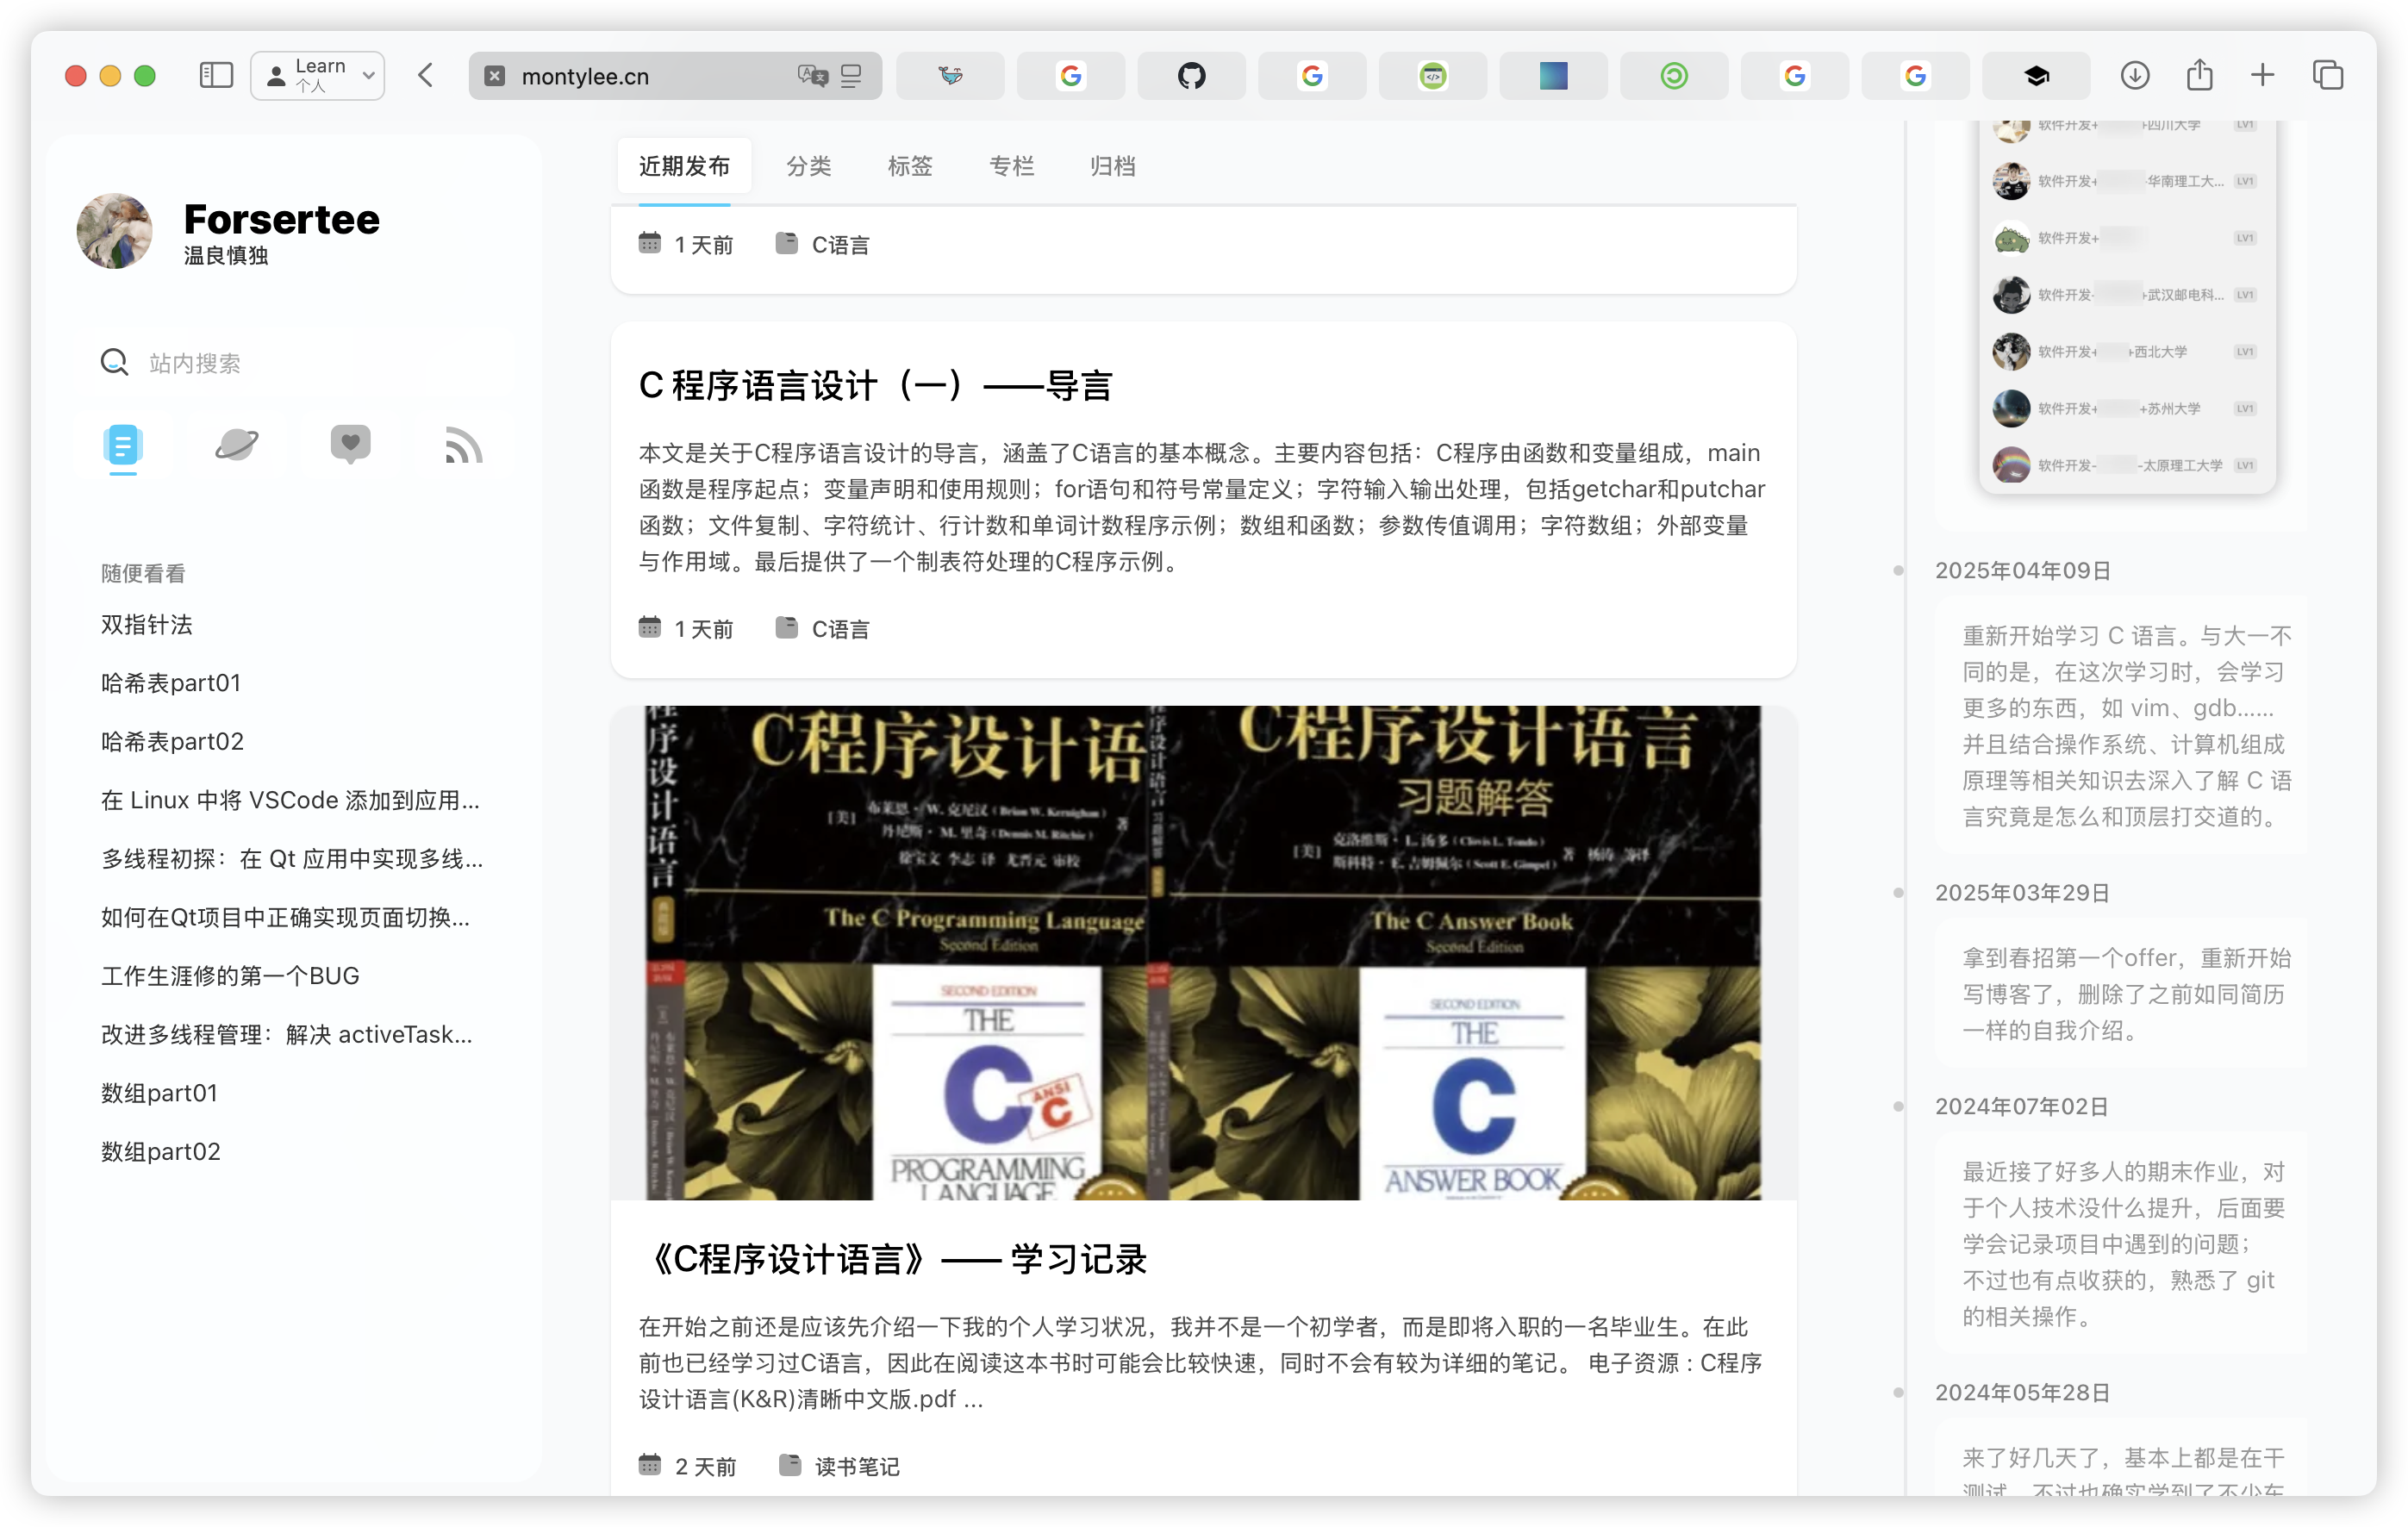Open the graduation cap tab
The image size is (2408, 1527).
click(2036, 76)
